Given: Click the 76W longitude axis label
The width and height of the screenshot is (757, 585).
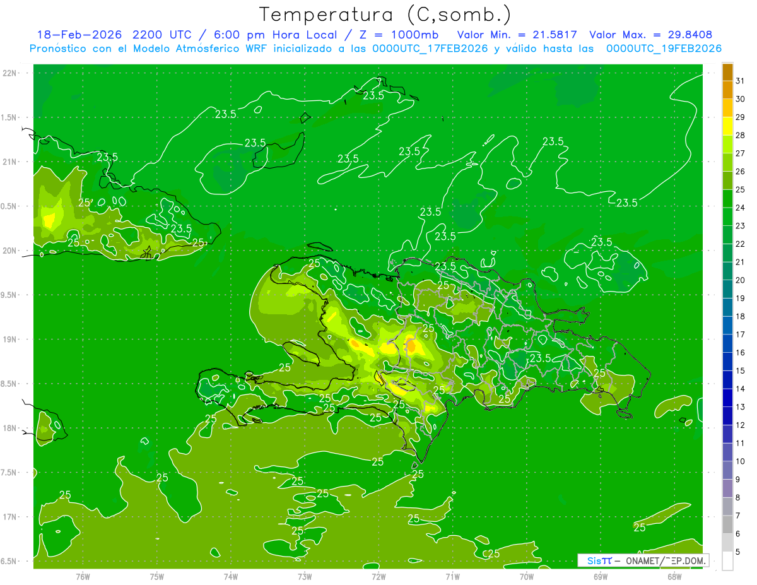Looking at the screenshot, I should (83, 576).
